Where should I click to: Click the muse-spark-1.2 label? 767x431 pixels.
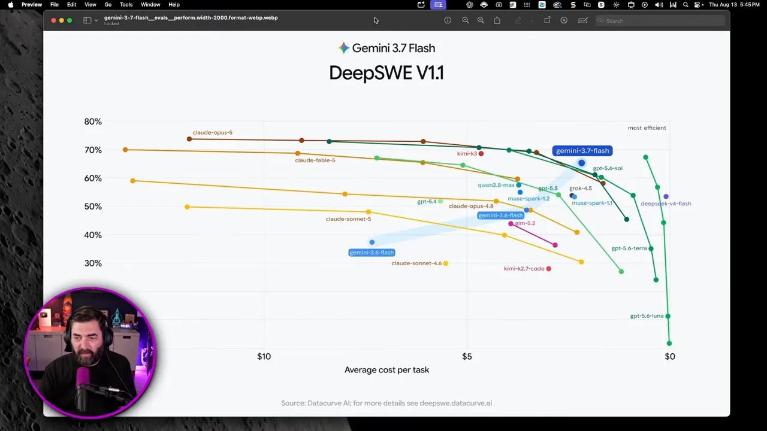(529, 199)
